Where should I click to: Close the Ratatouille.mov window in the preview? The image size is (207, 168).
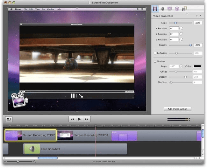21,24
